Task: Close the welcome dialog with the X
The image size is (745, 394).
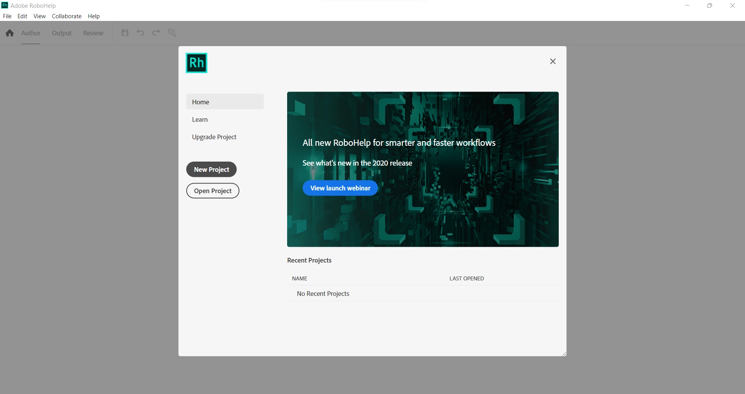Action: [553, 61]
